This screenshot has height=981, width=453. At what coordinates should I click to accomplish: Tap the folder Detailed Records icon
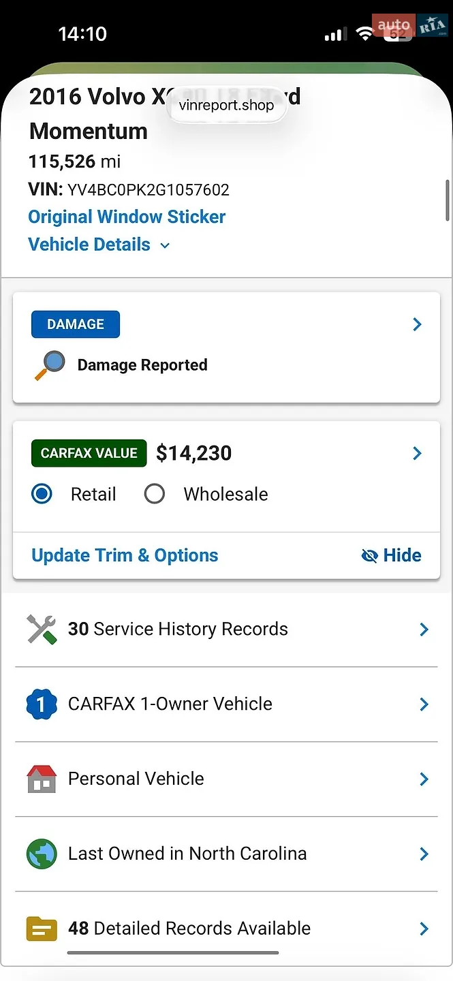(x=42, y=929)
